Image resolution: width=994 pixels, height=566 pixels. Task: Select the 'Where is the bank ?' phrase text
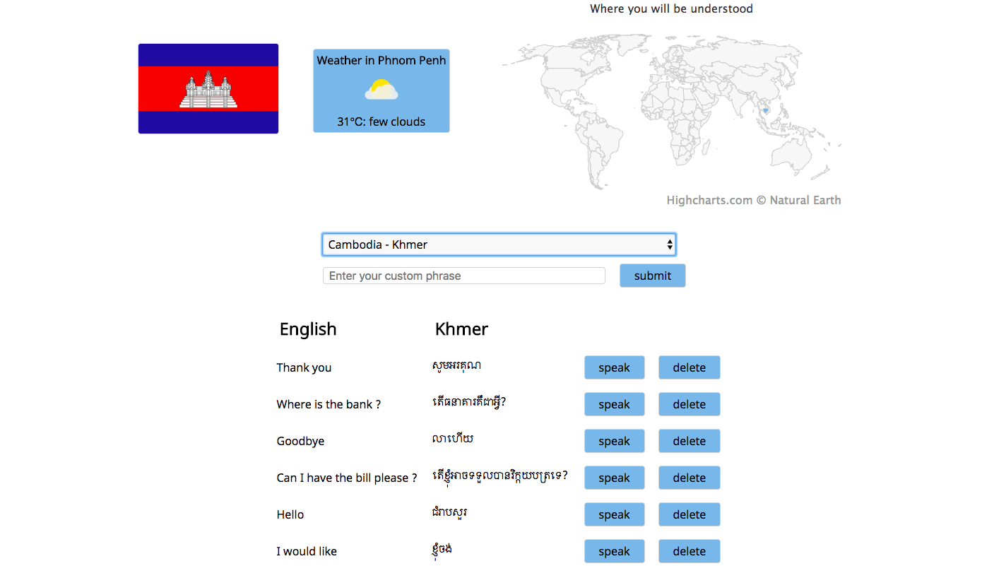point(329,404)
